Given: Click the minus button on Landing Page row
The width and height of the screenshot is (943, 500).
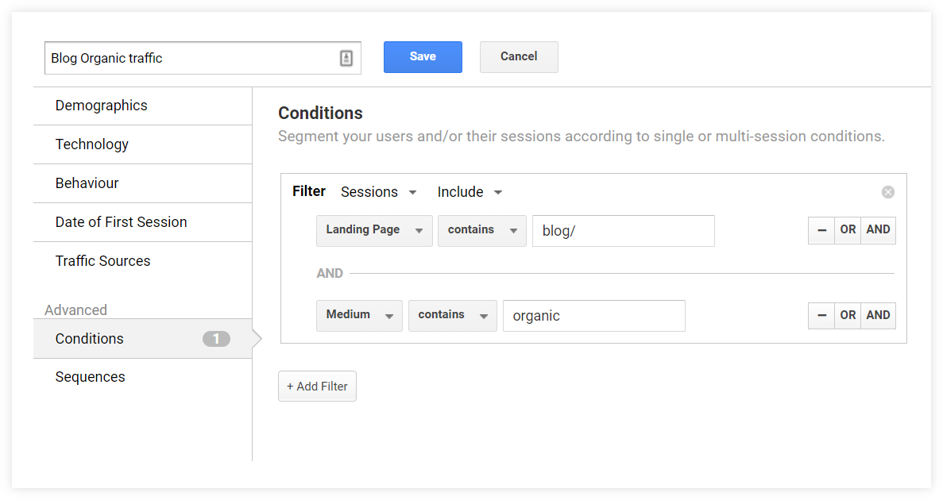Looking at the screenshot, I should [x=821, y=230].
